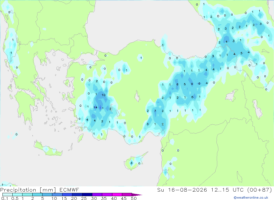Screen dimensions: 274x200
Task: Click the purple arrow tip ending the legend
Action: (x=137, y=195)
